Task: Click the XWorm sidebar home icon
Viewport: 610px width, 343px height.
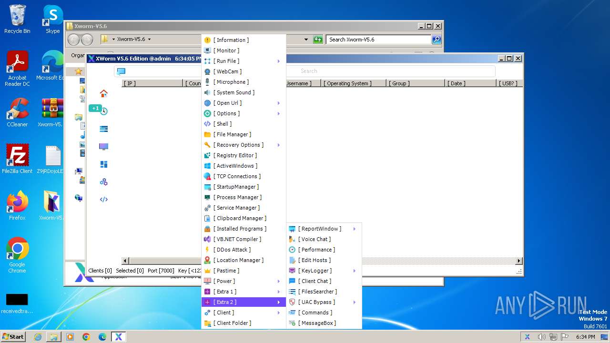Action: pos(103,93)
